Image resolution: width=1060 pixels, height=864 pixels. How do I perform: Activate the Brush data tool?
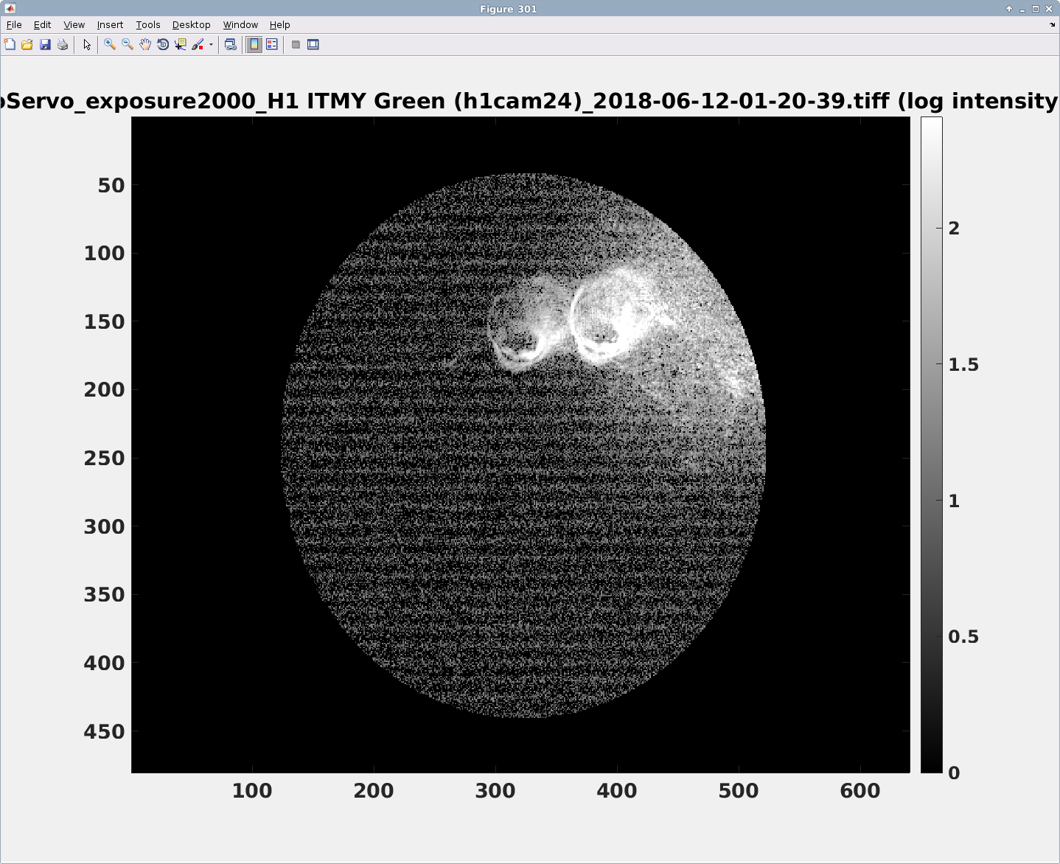198,45
